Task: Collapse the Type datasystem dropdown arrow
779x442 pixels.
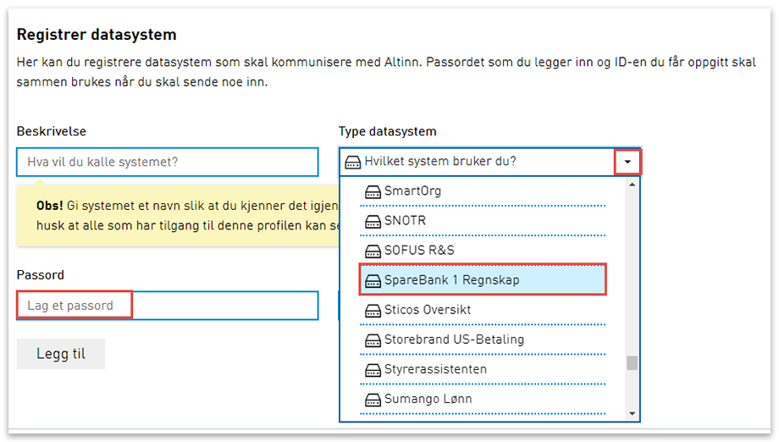Action: tap(627, 161)
